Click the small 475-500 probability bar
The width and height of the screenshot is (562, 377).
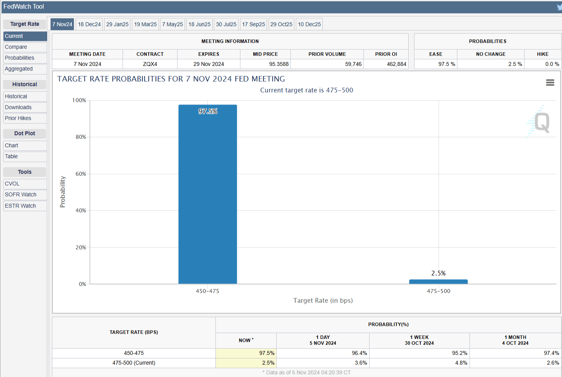pos(438,282)
